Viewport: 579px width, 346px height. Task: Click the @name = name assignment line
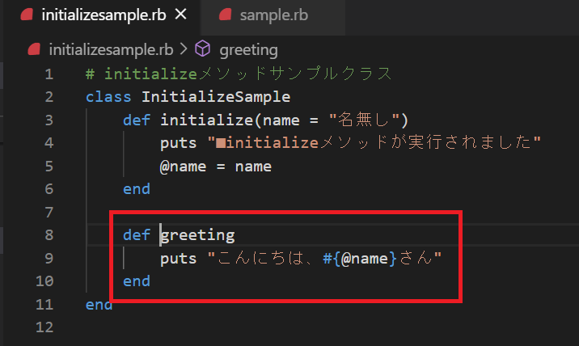coord(216,167)
